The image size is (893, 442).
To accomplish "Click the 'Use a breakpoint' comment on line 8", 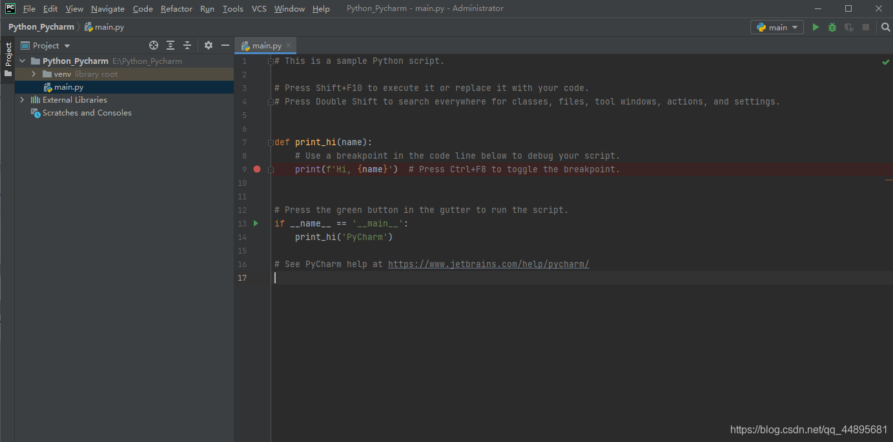I will [x=458, y=156].
